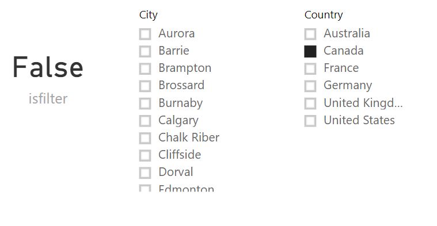Check the United Kingd... checkbox
The image size is (437, 226).
(310, 104)
